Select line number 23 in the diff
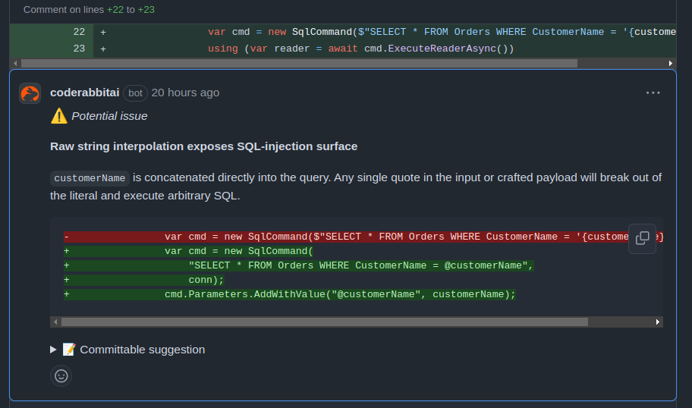This screenshot has width=692, height=408. tap(79, 49)
